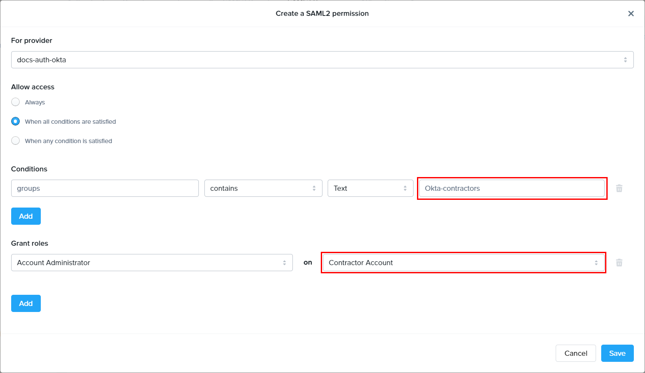The height and width of the screenshot is (373, 645).
Task: Click the For provider label
Action: pos(32,40)
